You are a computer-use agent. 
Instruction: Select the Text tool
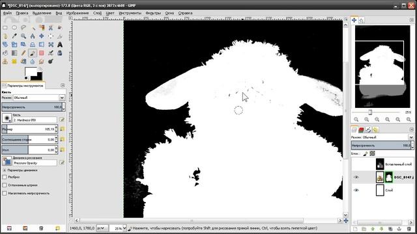click(x=59, y=45)
